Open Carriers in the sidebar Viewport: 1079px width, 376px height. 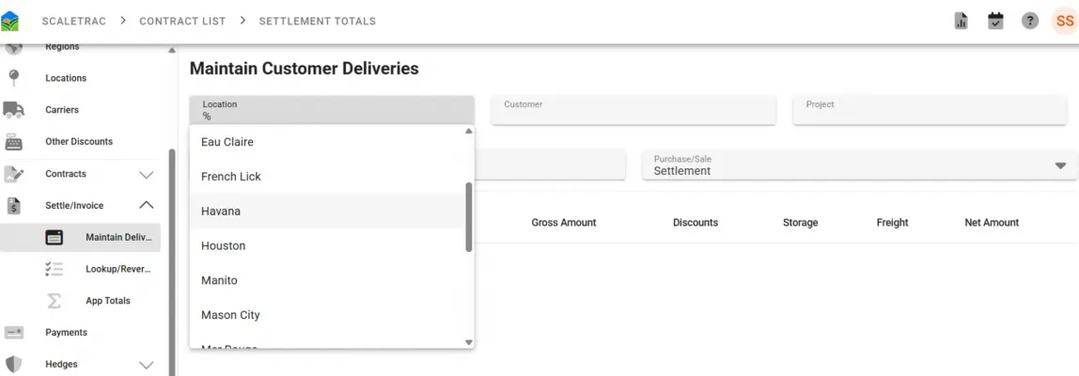pyautogui.click(x=62, y=109)
